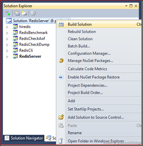Click the RedisCheckDump project icon

point(15,45)
